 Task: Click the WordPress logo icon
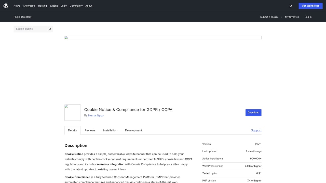[6, 6]
